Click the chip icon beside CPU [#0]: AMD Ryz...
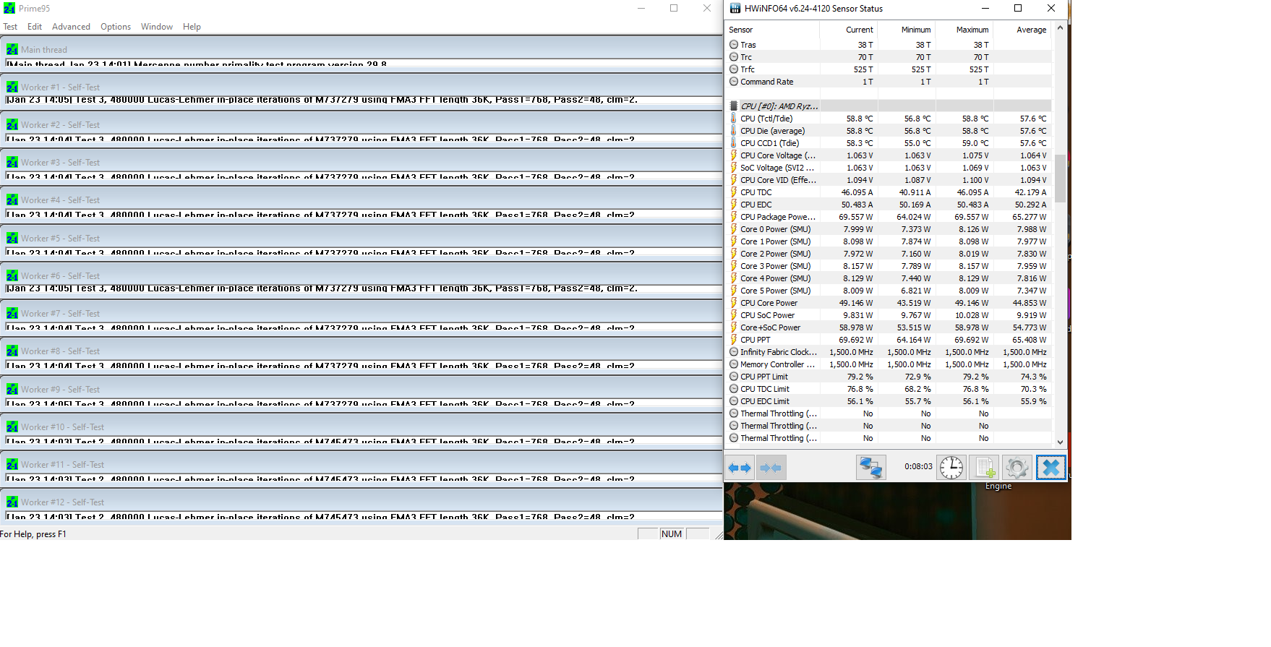 (734, 106)
